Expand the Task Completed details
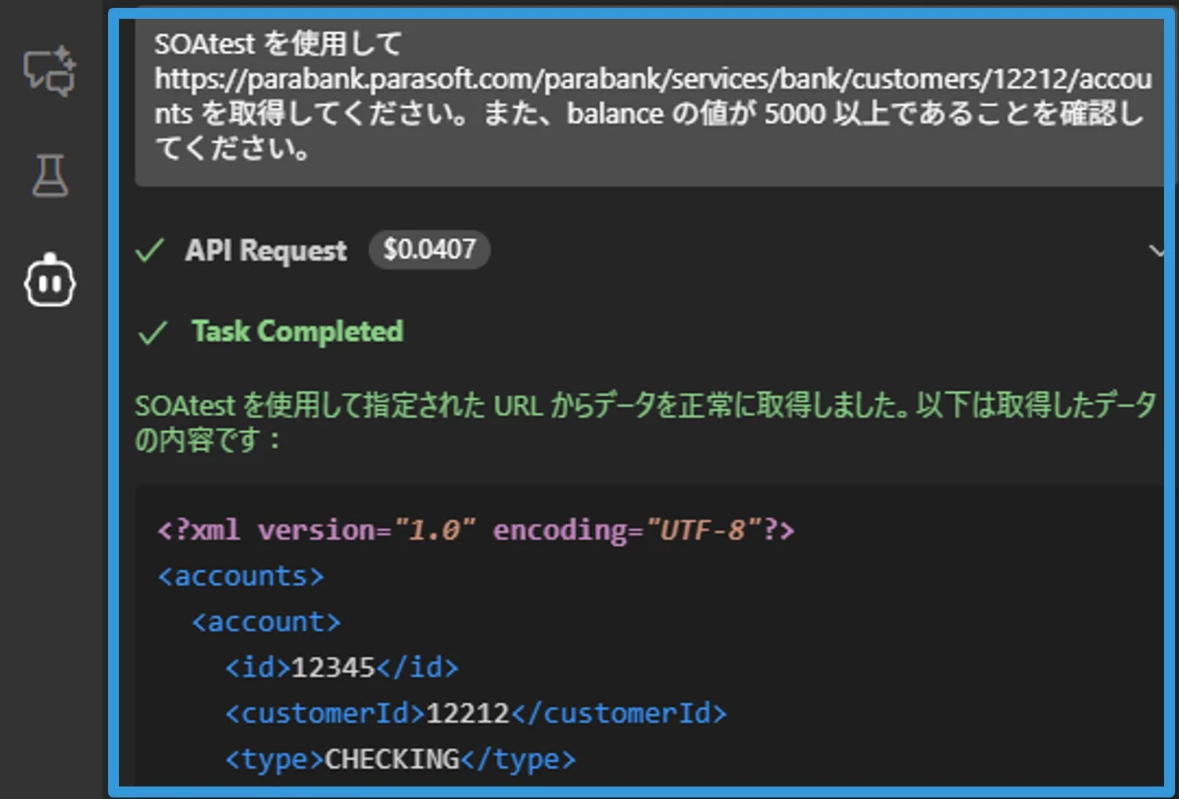 pos(297,331)
